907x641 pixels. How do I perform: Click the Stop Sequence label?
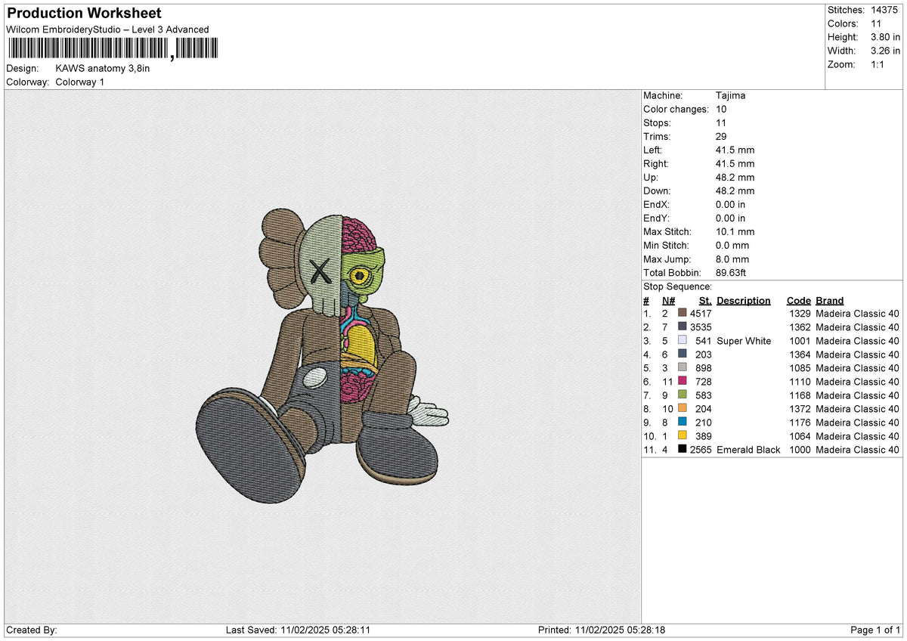(677, 286)
